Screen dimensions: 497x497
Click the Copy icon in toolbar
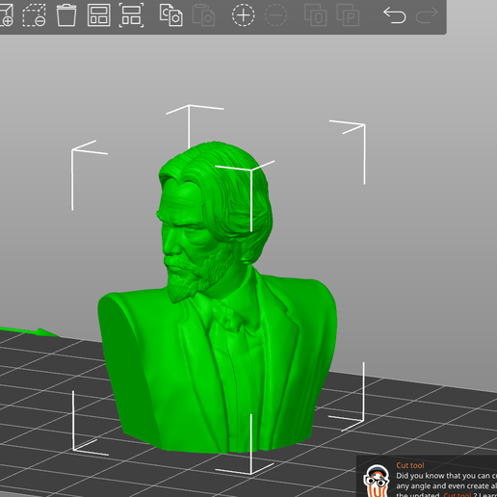(171, 14)
